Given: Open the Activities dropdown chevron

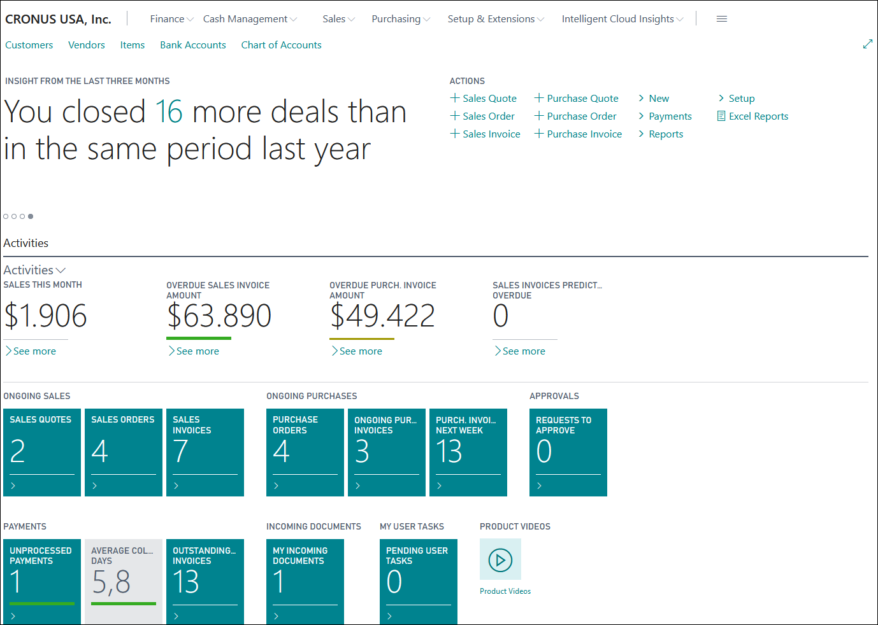Looking at the screenshot, I should coord(61,270).
